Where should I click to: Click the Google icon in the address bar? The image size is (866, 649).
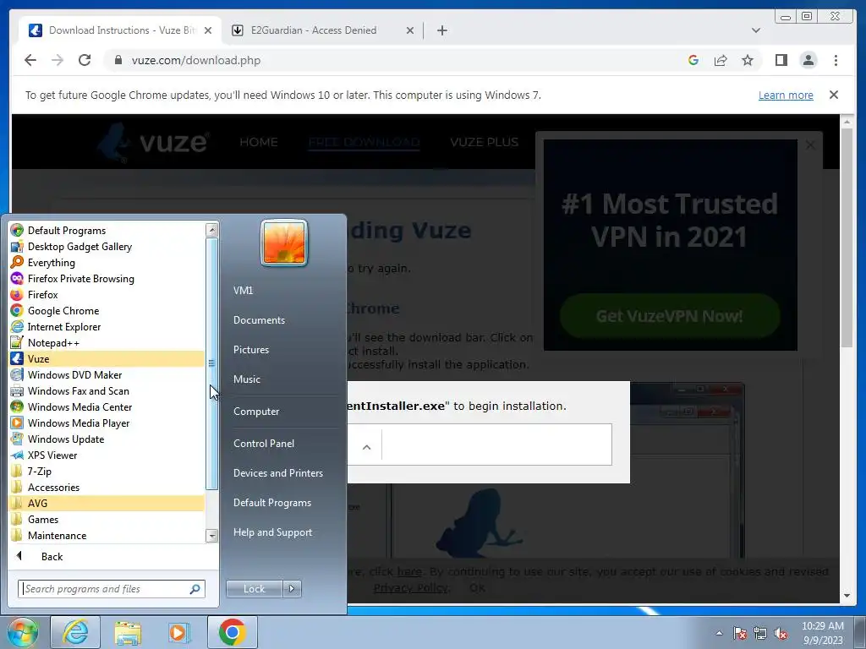693,60
